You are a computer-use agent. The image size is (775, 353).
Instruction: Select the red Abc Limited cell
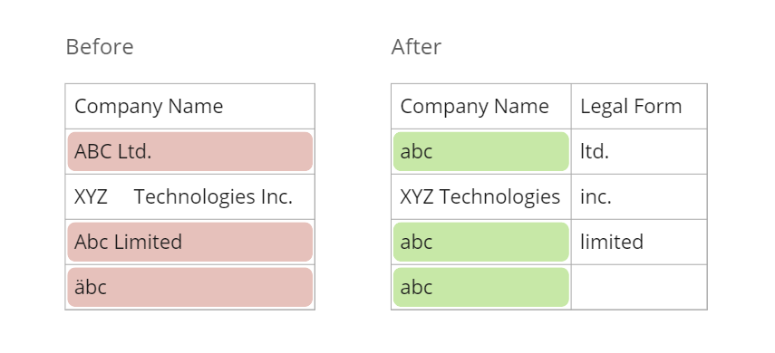pos(189,242)
